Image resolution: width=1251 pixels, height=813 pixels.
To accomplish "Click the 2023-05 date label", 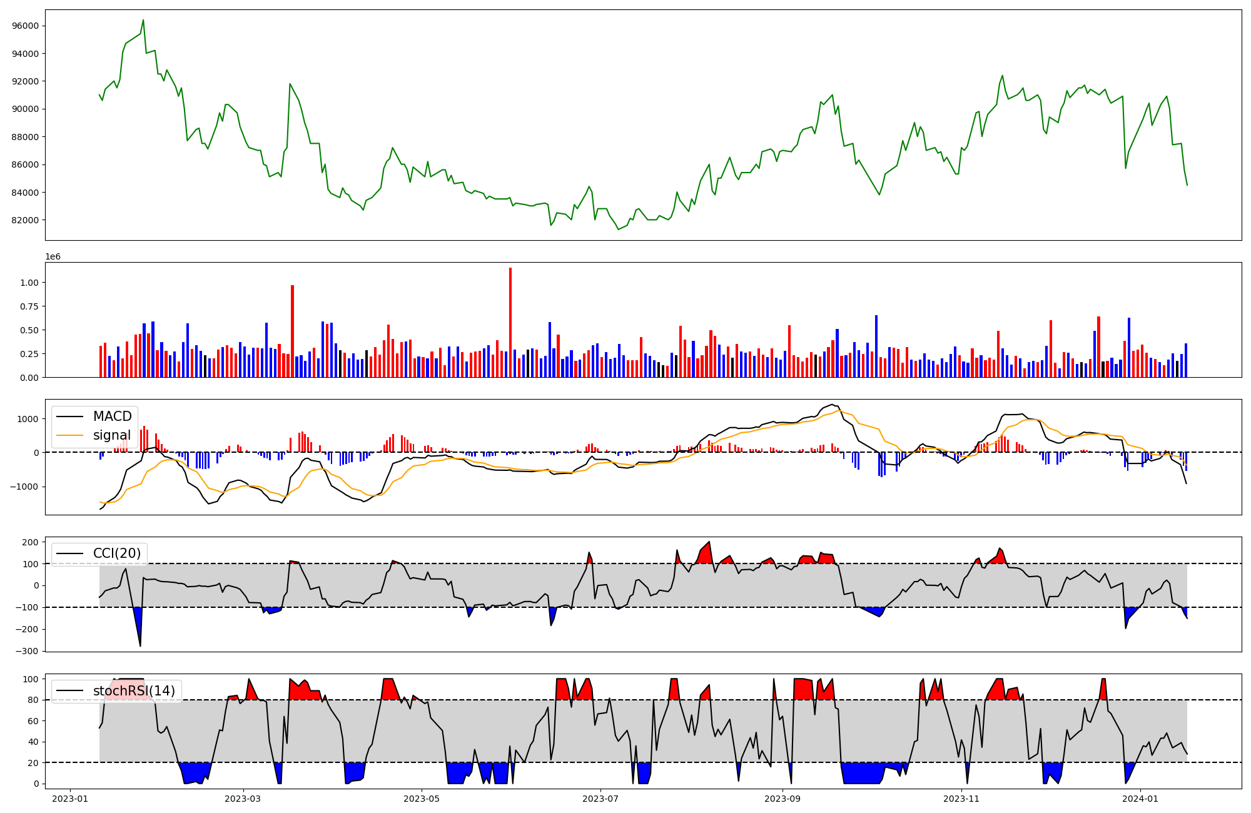I will coord(422,799).
